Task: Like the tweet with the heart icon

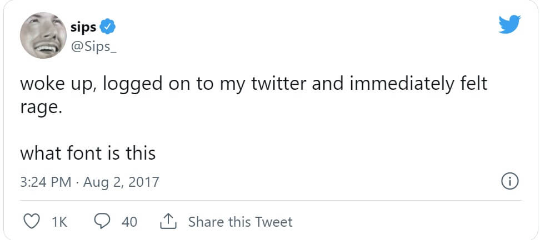Action: pyautogui.click(x=32, y=222)
